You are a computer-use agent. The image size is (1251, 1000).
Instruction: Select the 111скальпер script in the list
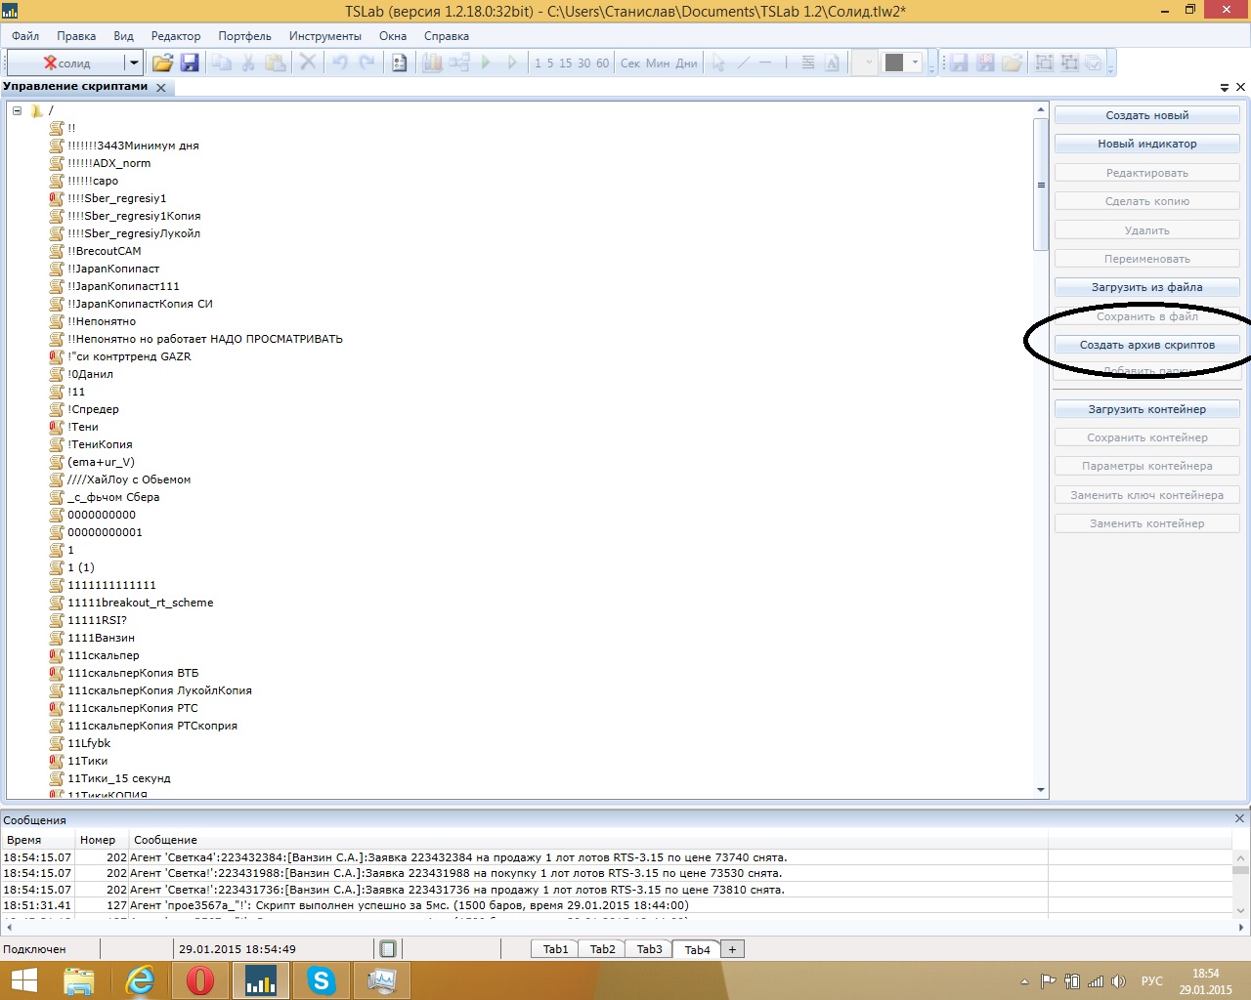(103, 655)
